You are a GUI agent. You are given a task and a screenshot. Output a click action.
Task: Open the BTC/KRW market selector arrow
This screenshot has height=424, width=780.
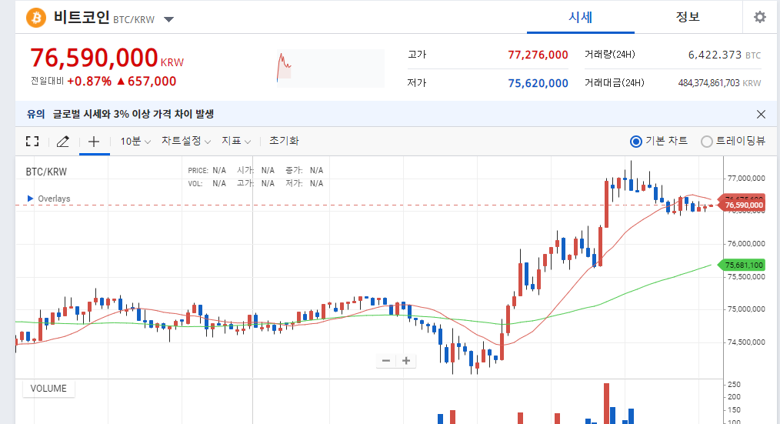[x=168, y=19]
